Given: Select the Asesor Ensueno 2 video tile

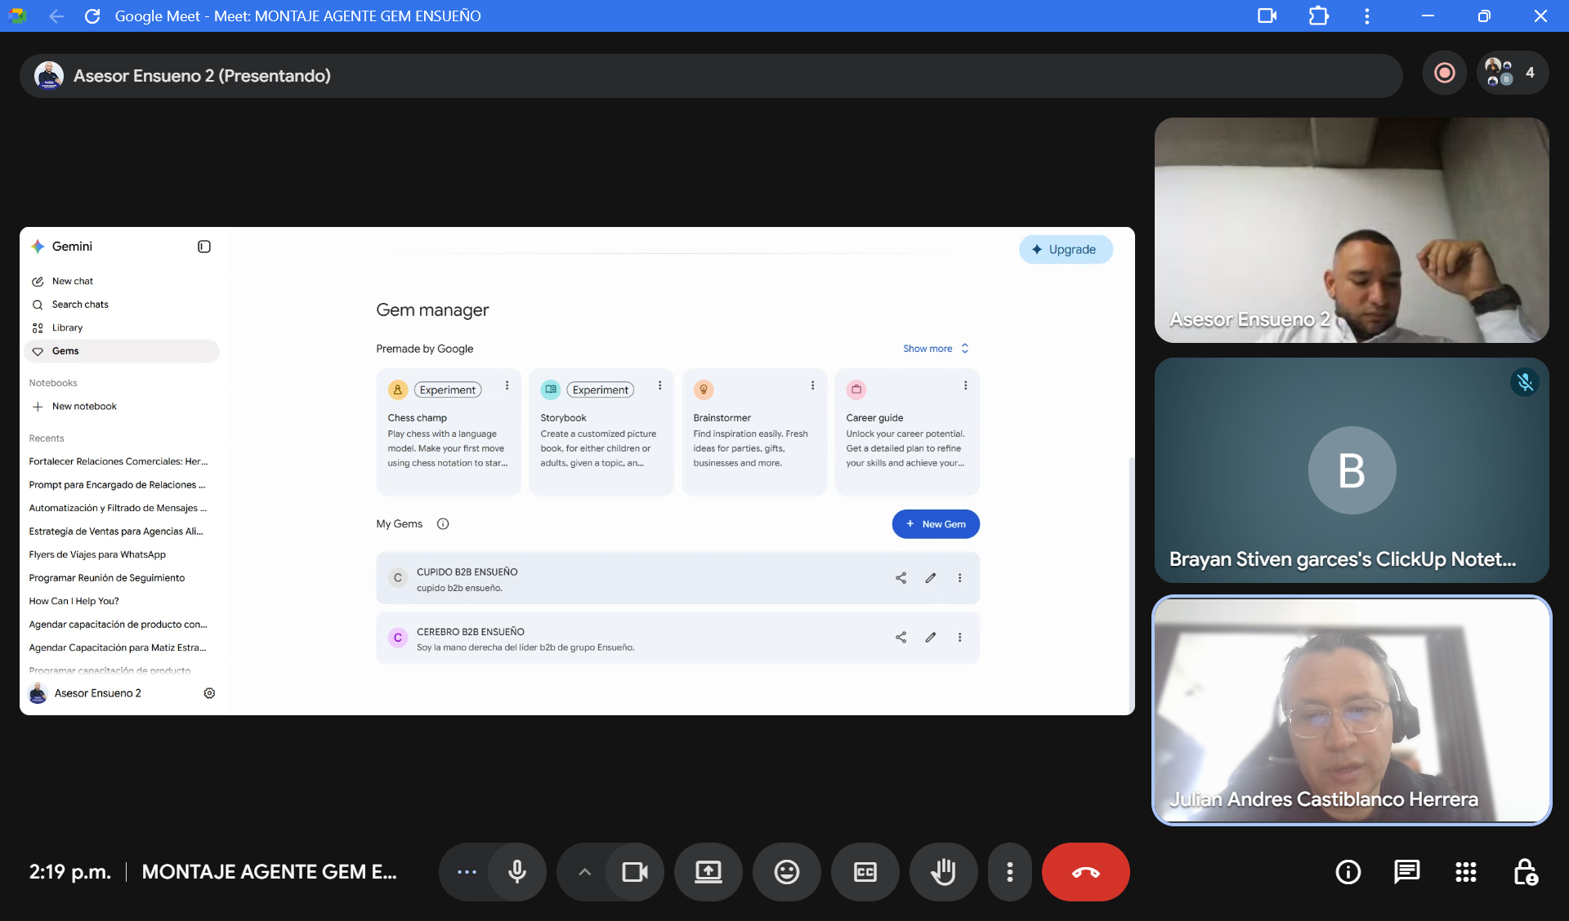Looking at the screenshot, I should (1352, 230).
